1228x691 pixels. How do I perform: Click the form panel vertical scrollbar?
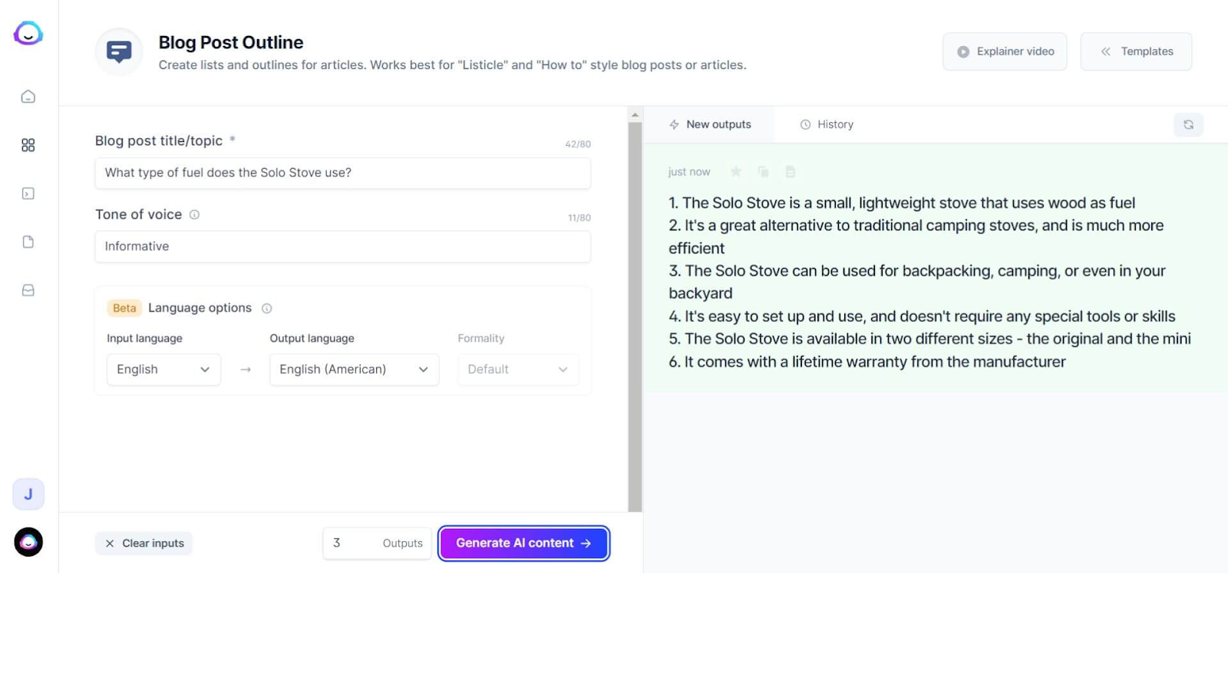click(635, 307)
